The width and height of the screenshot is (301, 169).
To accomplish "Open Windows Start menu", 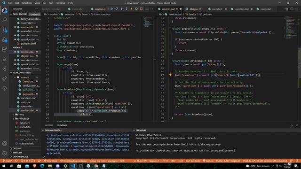I will 4,166.
